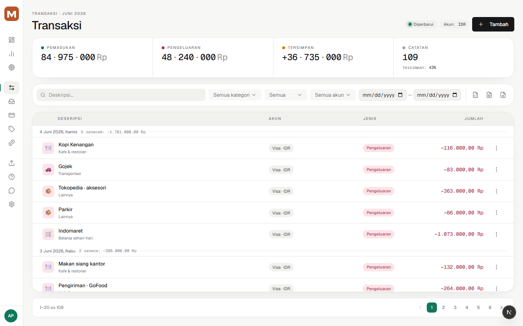Viewport: 523px width, 326px height.
Task: Click the Diperbarui status chip
Action: coord(421,24)
